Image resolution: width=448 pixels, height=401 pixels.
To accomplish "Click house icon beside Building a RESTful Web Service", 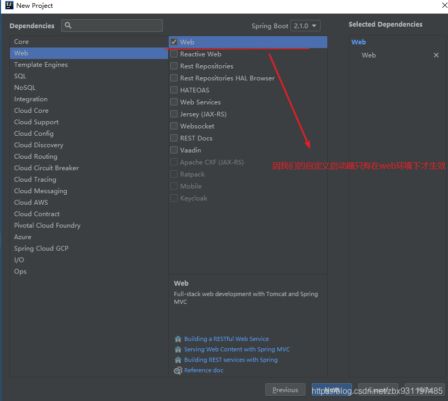I will (178, 339).
